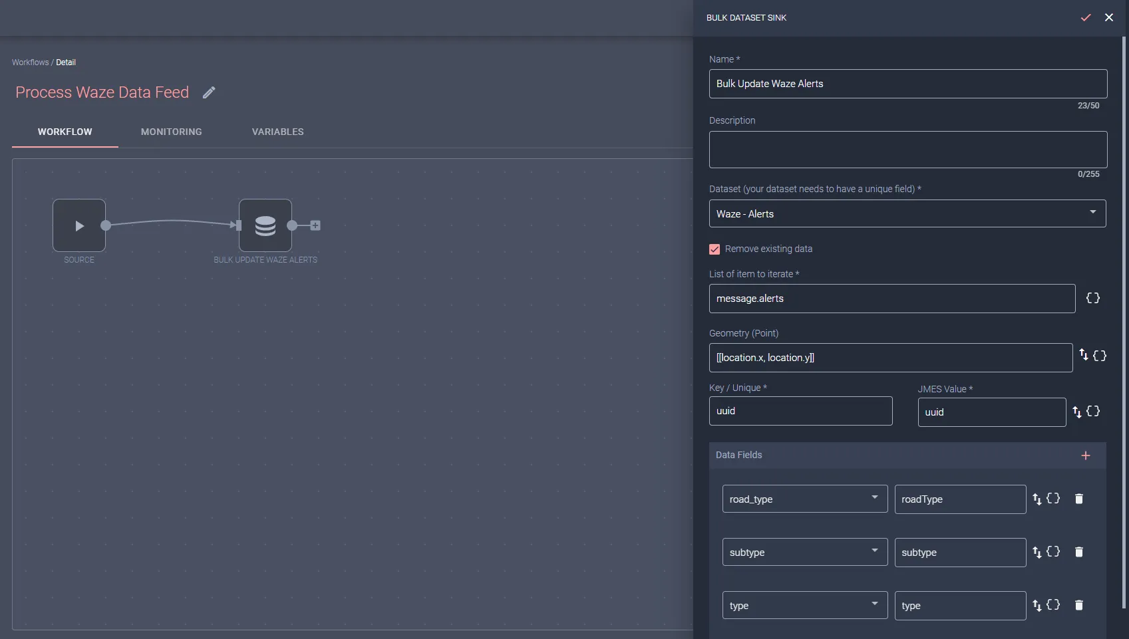
Task: Edit the Key / Unique uuid field
Action: click(801, 411)
